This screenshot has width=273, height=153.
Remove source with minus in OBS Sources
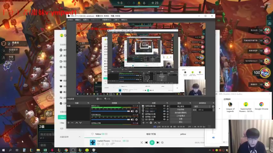point(147,123)
